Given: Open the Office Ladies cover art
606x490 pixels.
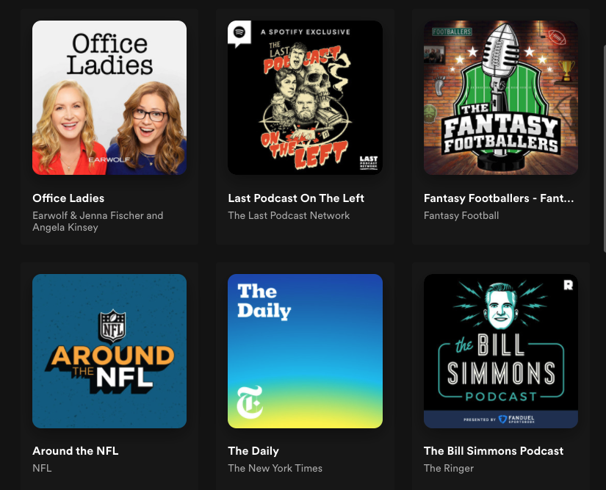Looking at the screenshot, I should click(x=109, y=98).
